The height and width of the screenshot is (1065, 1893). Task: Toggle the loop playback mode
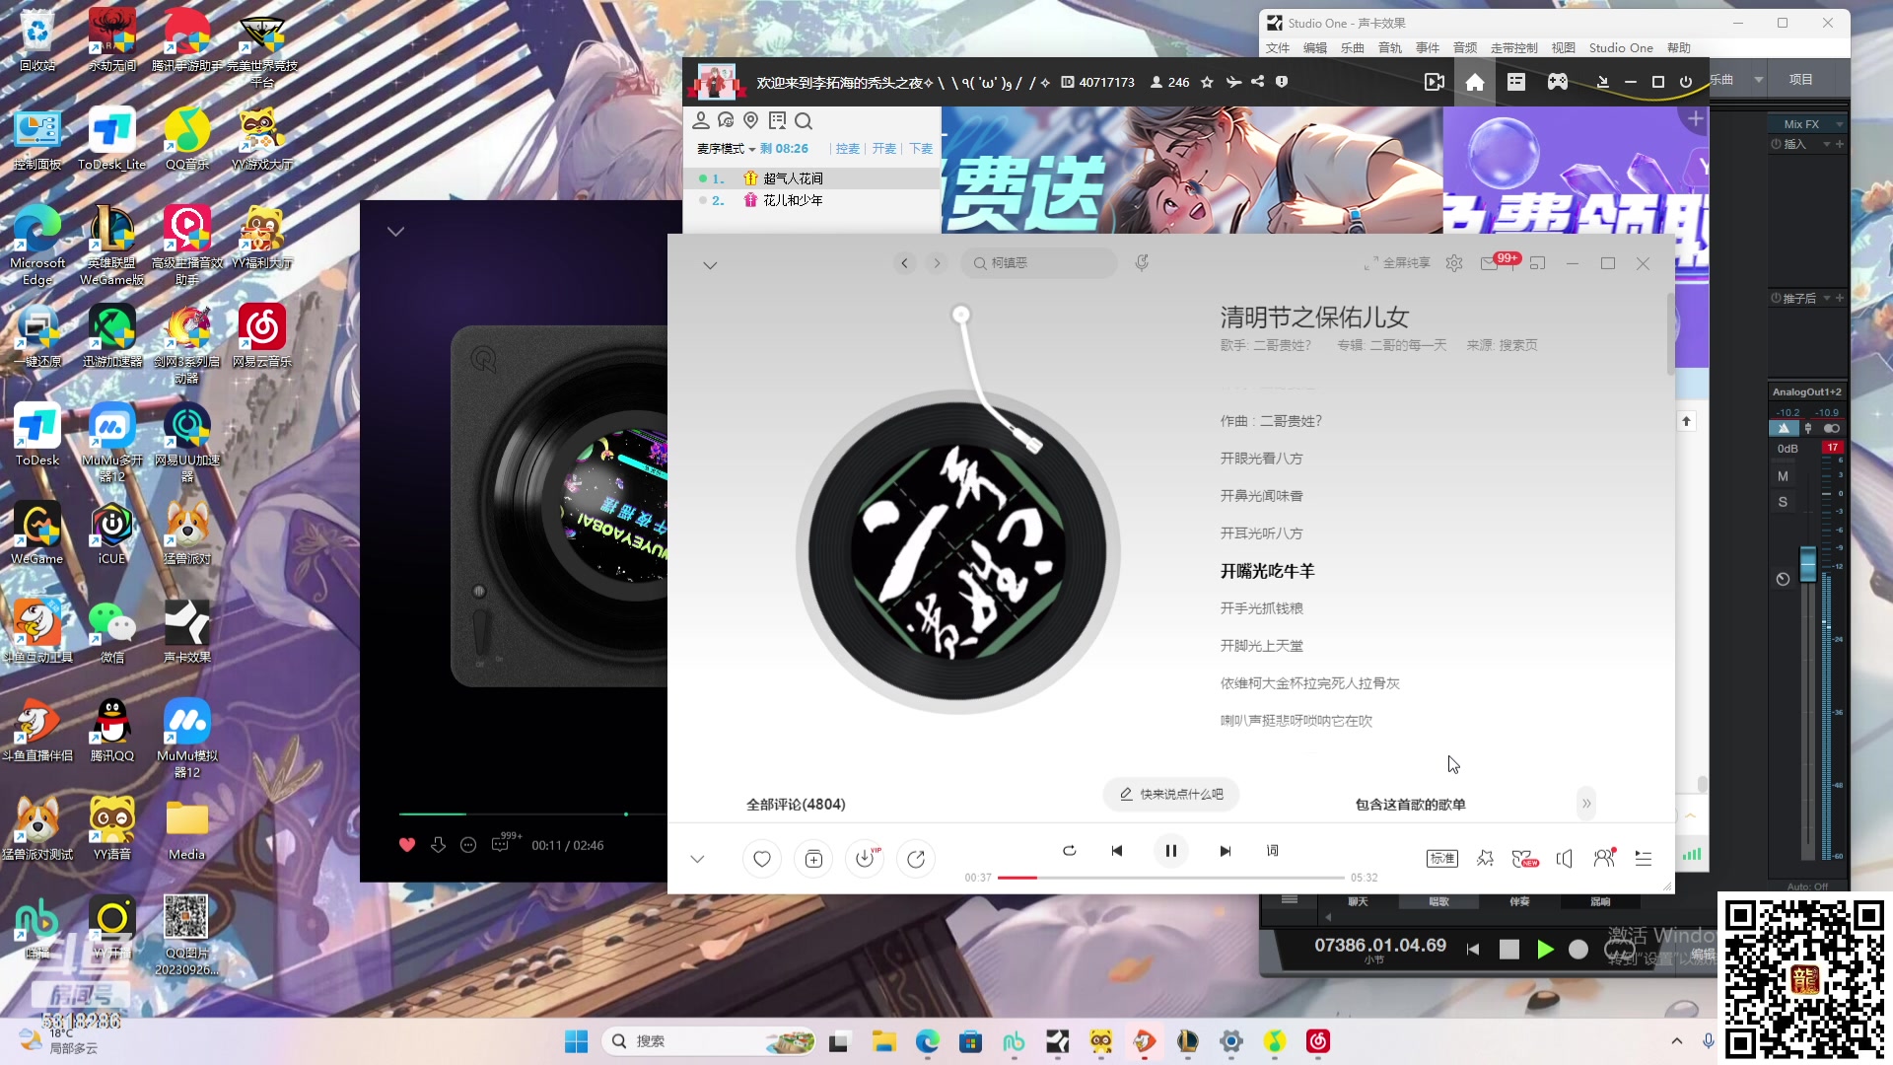click(x=1070, y=850)
